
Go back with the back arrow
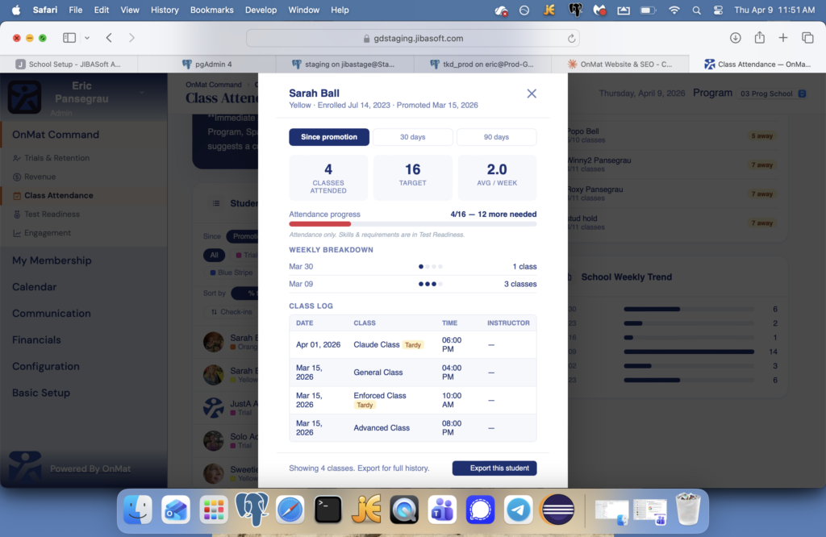pos(109,38)
